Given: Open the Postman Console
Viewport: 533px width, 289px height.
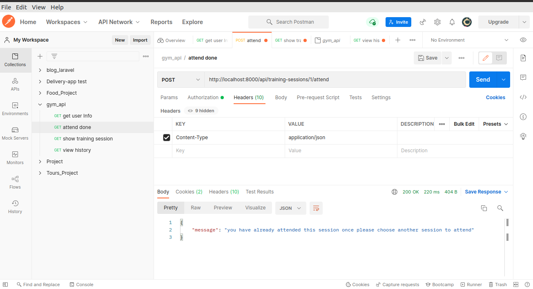Looking at the screenshot, I should (81, 284).
